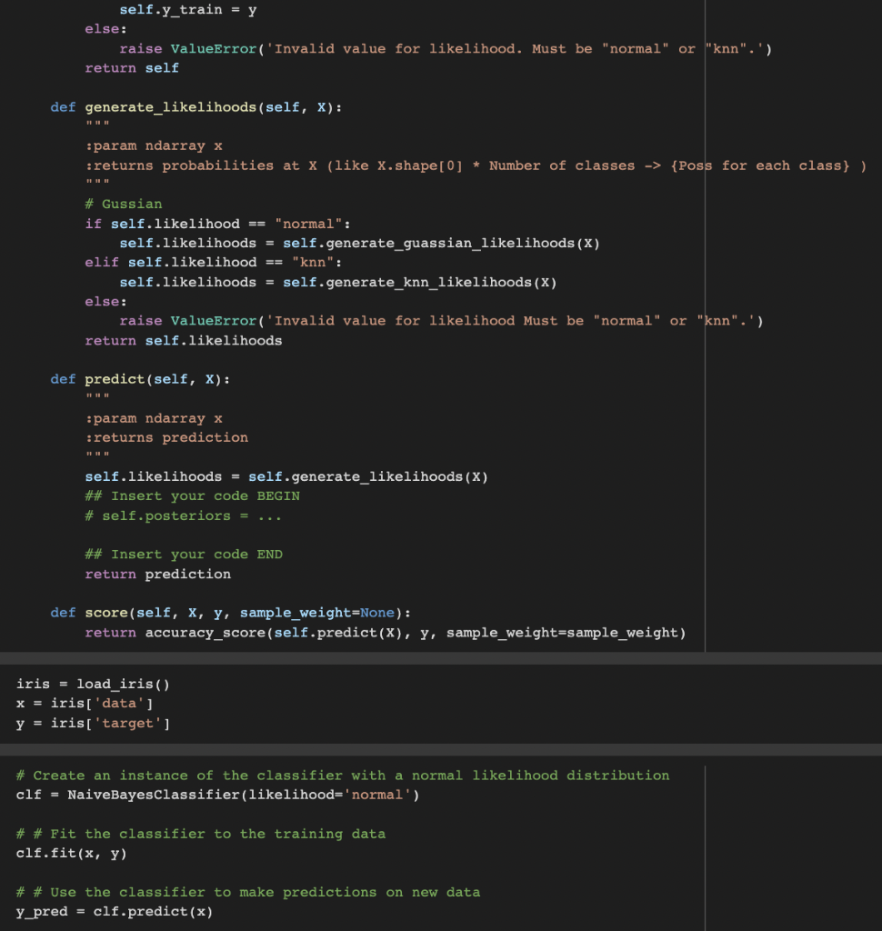This screenshot has width=882, height=931.
Task: Select the iris data loading cell
Action: click(x=364, y=703)
